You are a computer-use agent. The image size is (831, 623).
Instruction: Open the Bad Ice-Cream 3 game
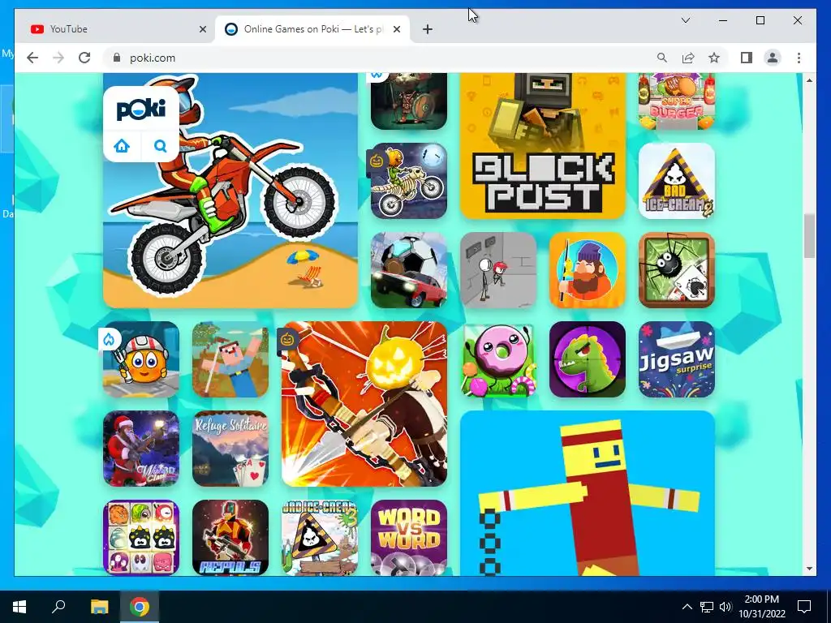pyautogui.click(x=320, y=537)
